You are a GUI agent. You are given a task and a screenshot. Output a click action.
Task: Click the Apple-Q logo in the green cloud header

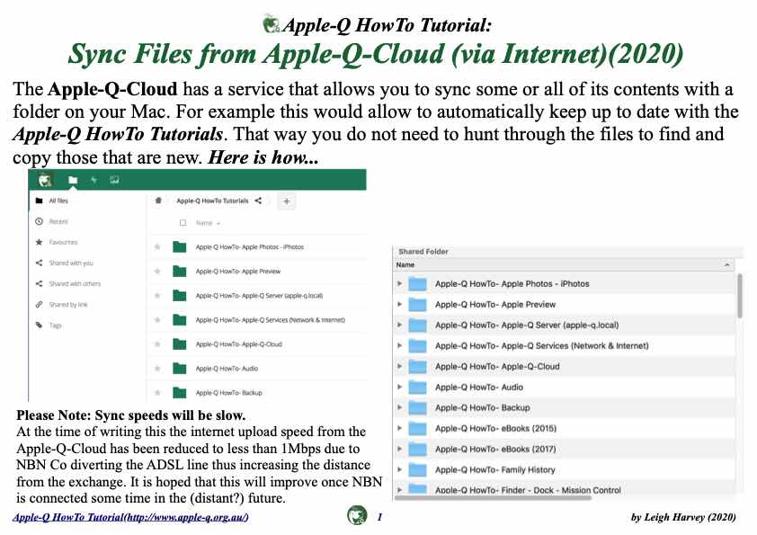[45, 181]
